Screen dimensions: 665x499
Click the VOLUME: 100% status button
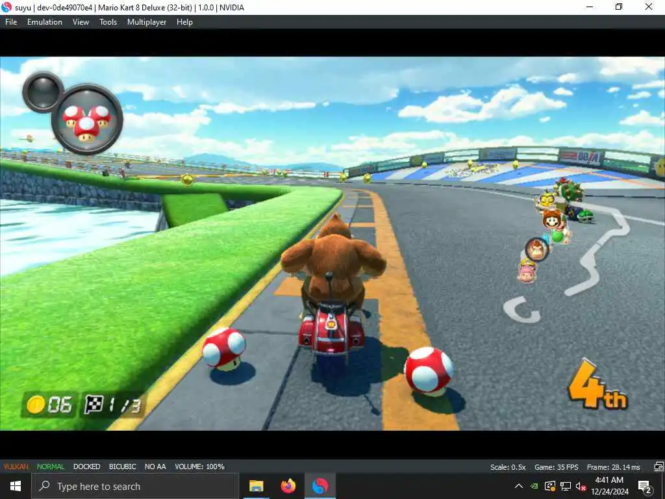[199, 467]
